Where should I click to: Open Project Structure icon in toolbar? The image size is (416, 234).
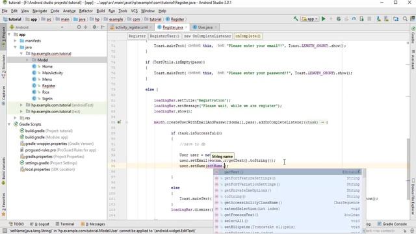pos(396,19)
